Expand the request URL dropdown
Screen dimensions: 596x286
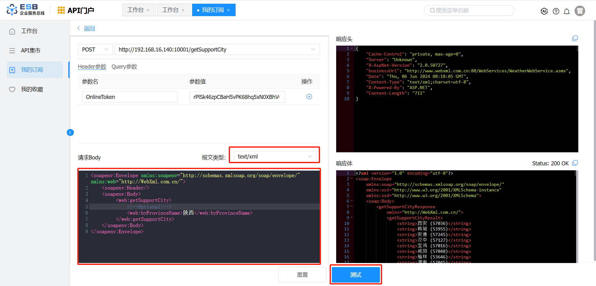click(313, 50)
